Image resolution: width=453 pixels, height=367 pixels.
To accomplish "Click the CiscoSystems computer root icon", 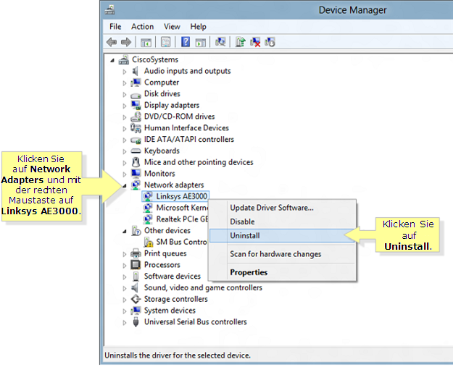I will pyautogui.click(x=124, y=59).
